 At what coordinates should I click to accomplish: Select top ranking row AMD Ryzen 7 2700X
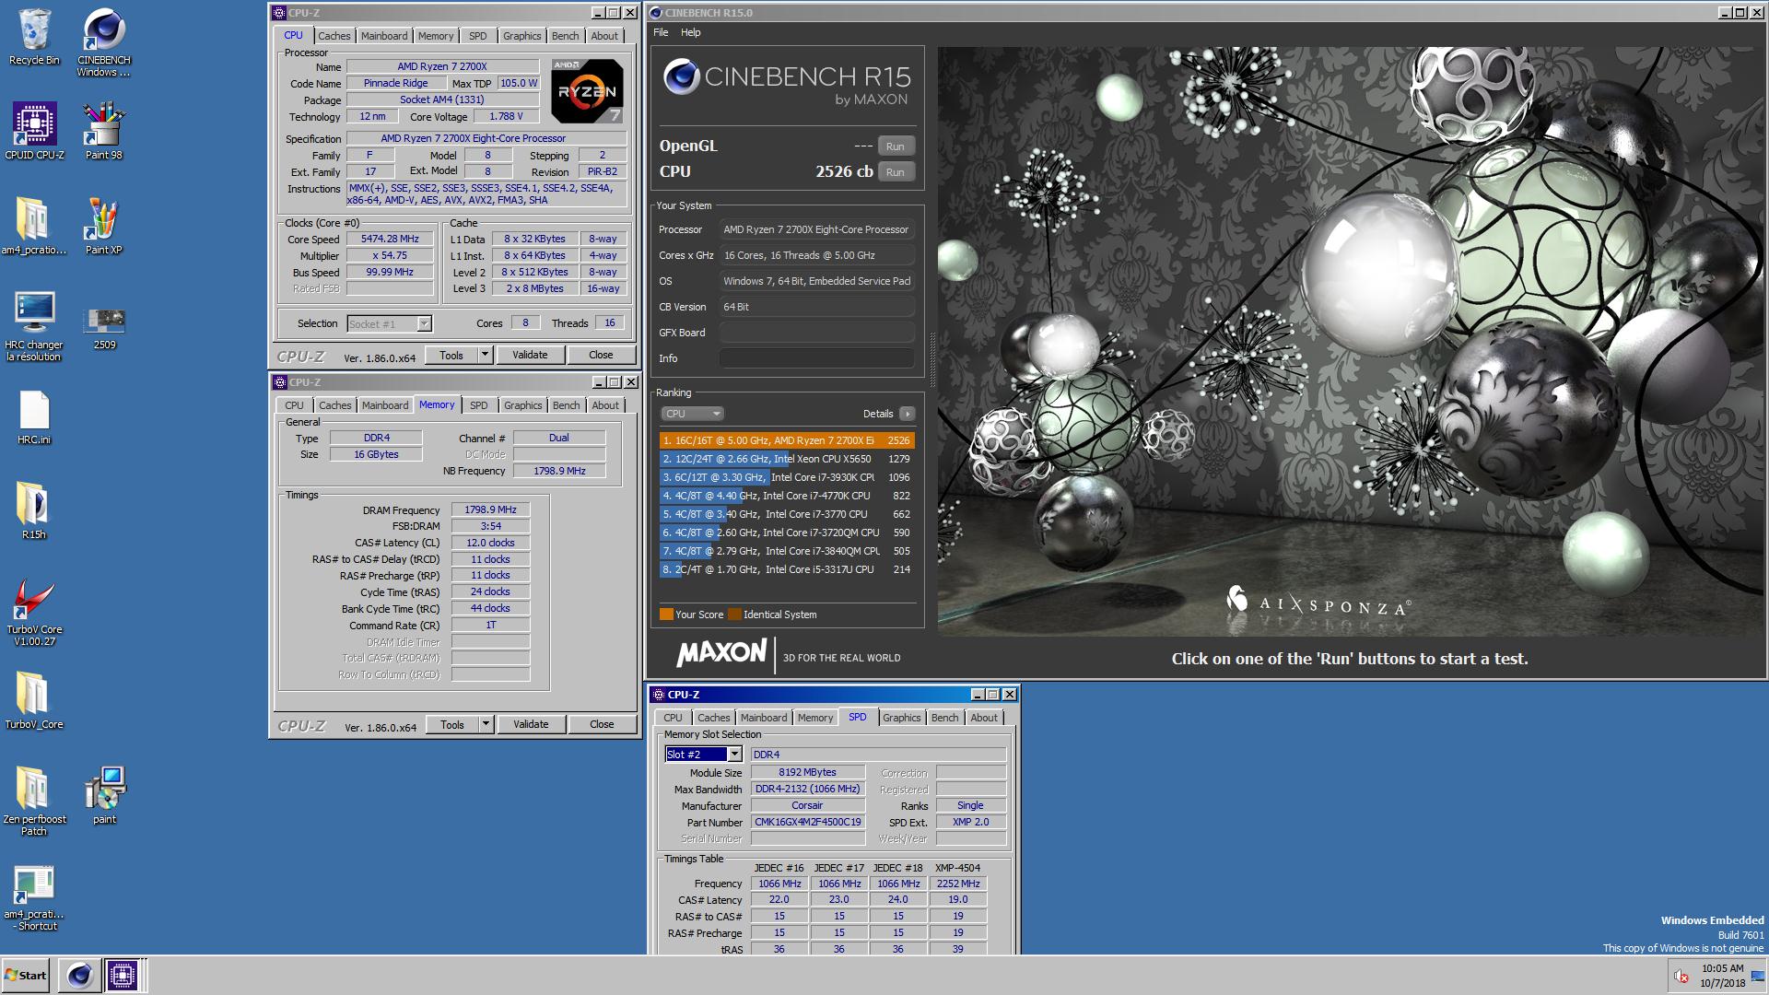click(x=787, y=440)
